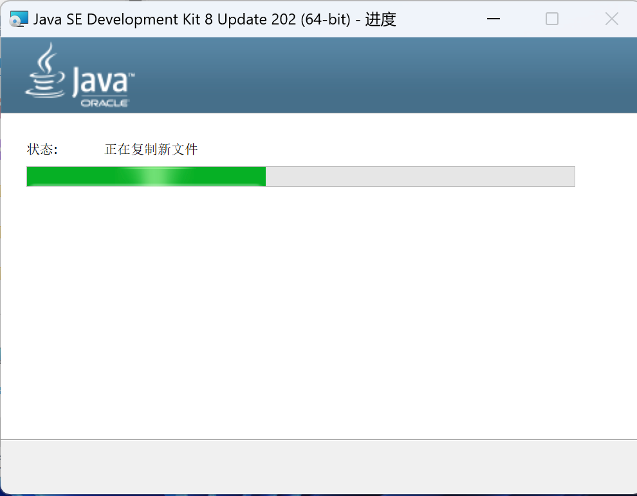Click the Java coffee cup logo

(x=45, y=72)
